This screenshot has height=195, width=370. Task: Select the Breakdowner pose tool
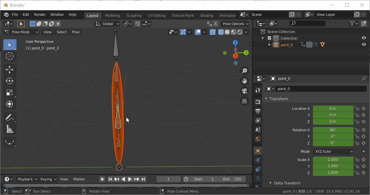[10, 142]
